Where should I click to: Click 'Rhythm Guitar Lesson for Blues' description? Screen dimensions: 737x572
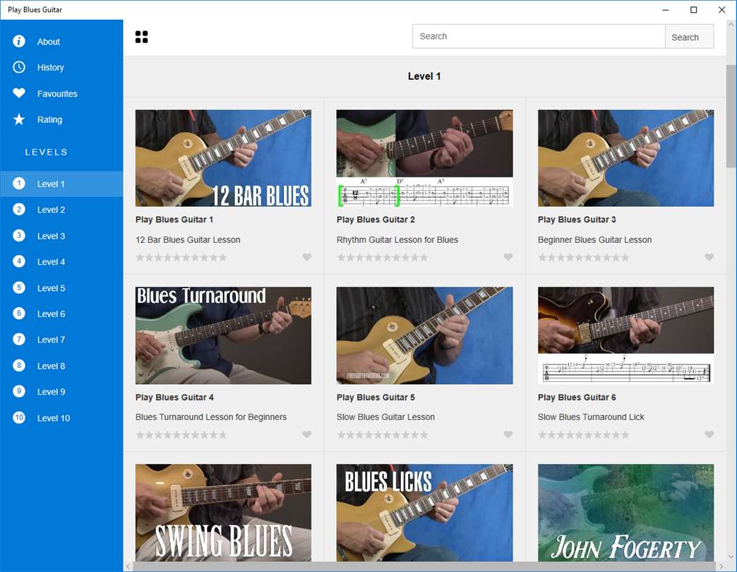[397, 239]
